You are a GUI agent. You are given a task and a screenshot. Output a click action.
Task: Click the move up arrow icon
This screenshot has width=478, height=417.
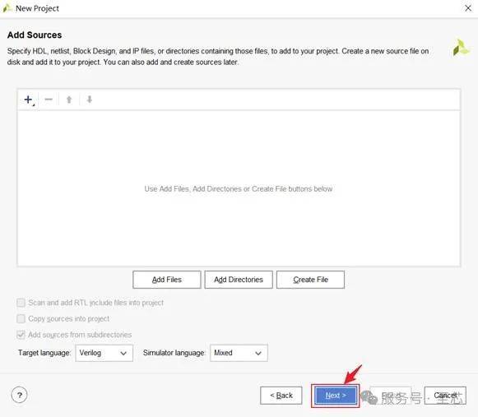point(69,100)
